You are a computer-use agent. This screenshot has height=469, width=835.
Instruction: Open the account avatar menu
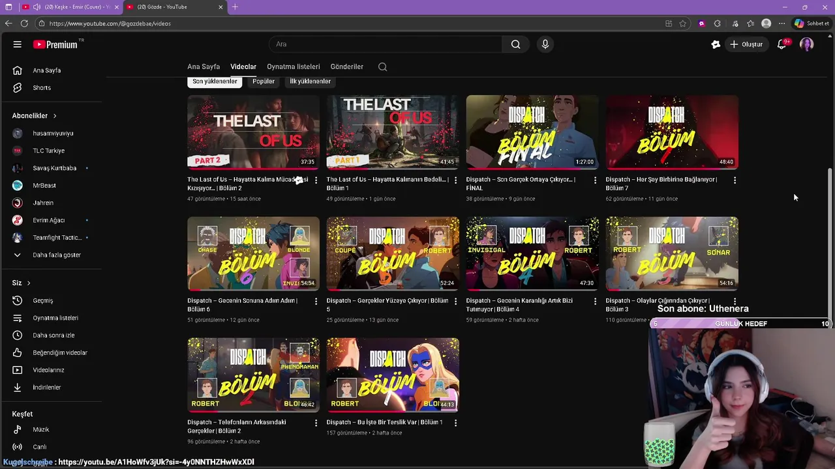[807, 44]
